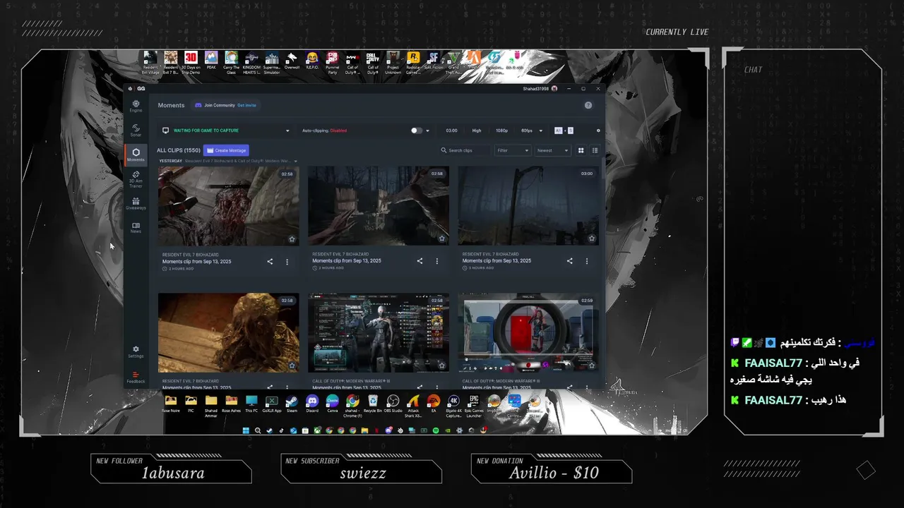Click the Alt + S hotkey setting

pyautogui.click(x=564, y=131)
